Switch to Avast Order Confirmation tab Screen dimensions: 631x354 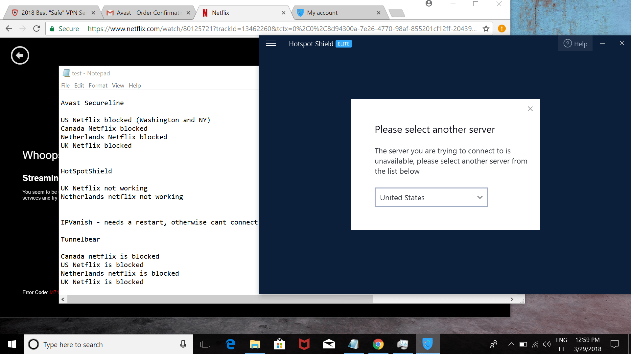(x=149, y=13)
